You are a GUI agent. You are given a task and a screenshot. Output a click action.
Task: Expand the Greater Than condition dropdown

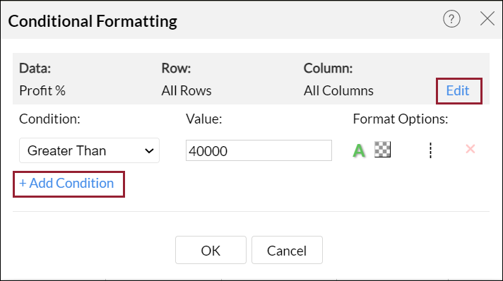coord(89,150)
